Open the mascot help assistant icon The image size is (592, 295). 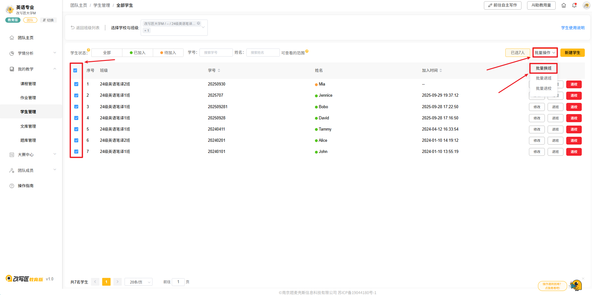(576, 285)
